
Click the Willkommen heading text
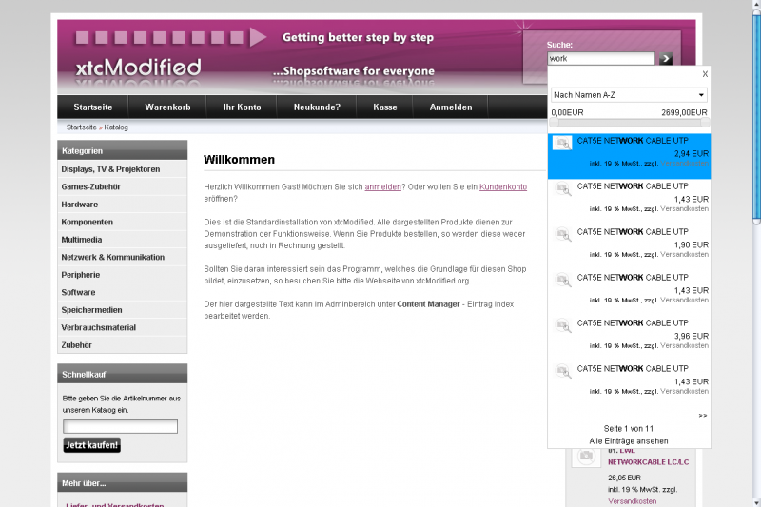tap(240, 160)
